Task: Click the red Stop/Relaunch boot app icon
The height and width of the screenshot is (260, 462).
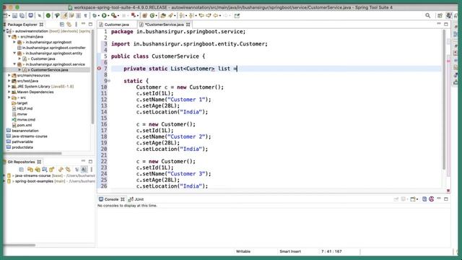Action: [x=133, y=15]
